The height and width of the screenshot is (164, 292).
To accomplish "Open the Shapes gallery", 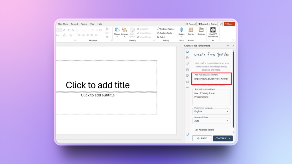I will coord(117,32).
